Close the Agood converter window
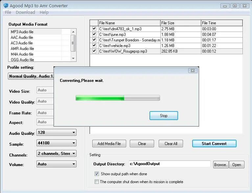 [244, 6]
